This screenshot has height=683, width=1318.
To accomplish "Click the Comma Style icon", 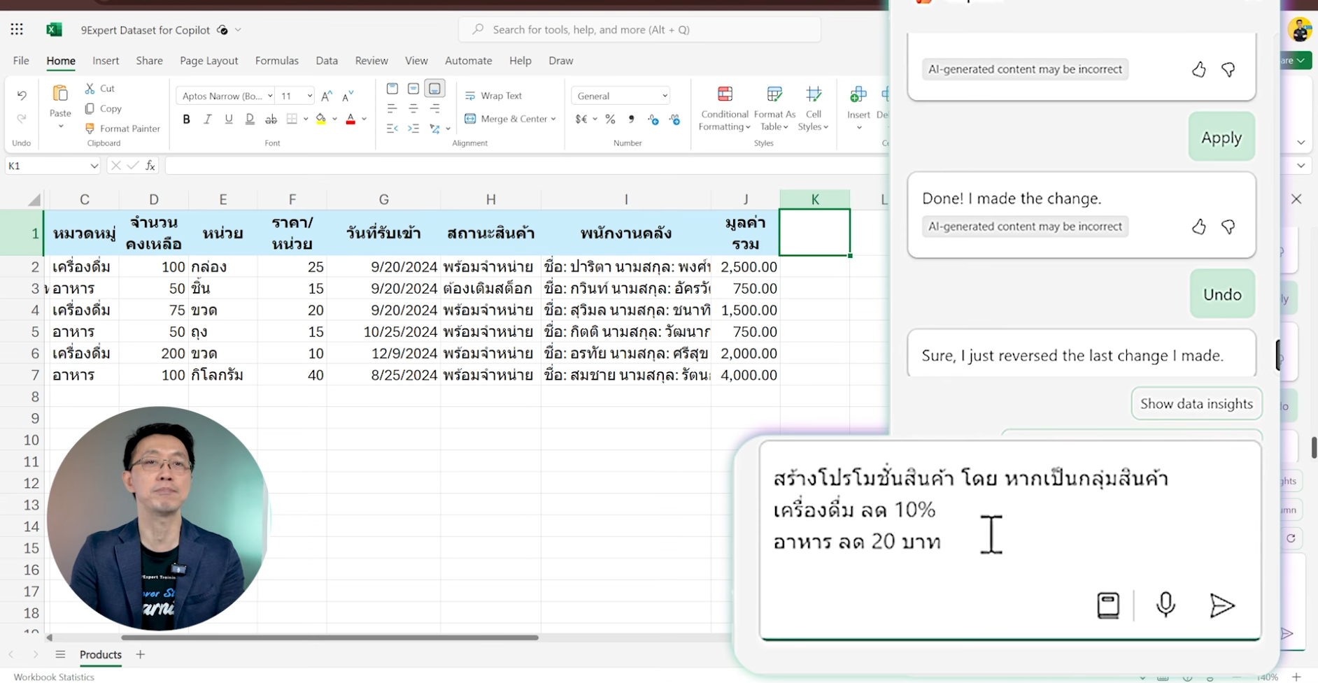I will point(631,119).
